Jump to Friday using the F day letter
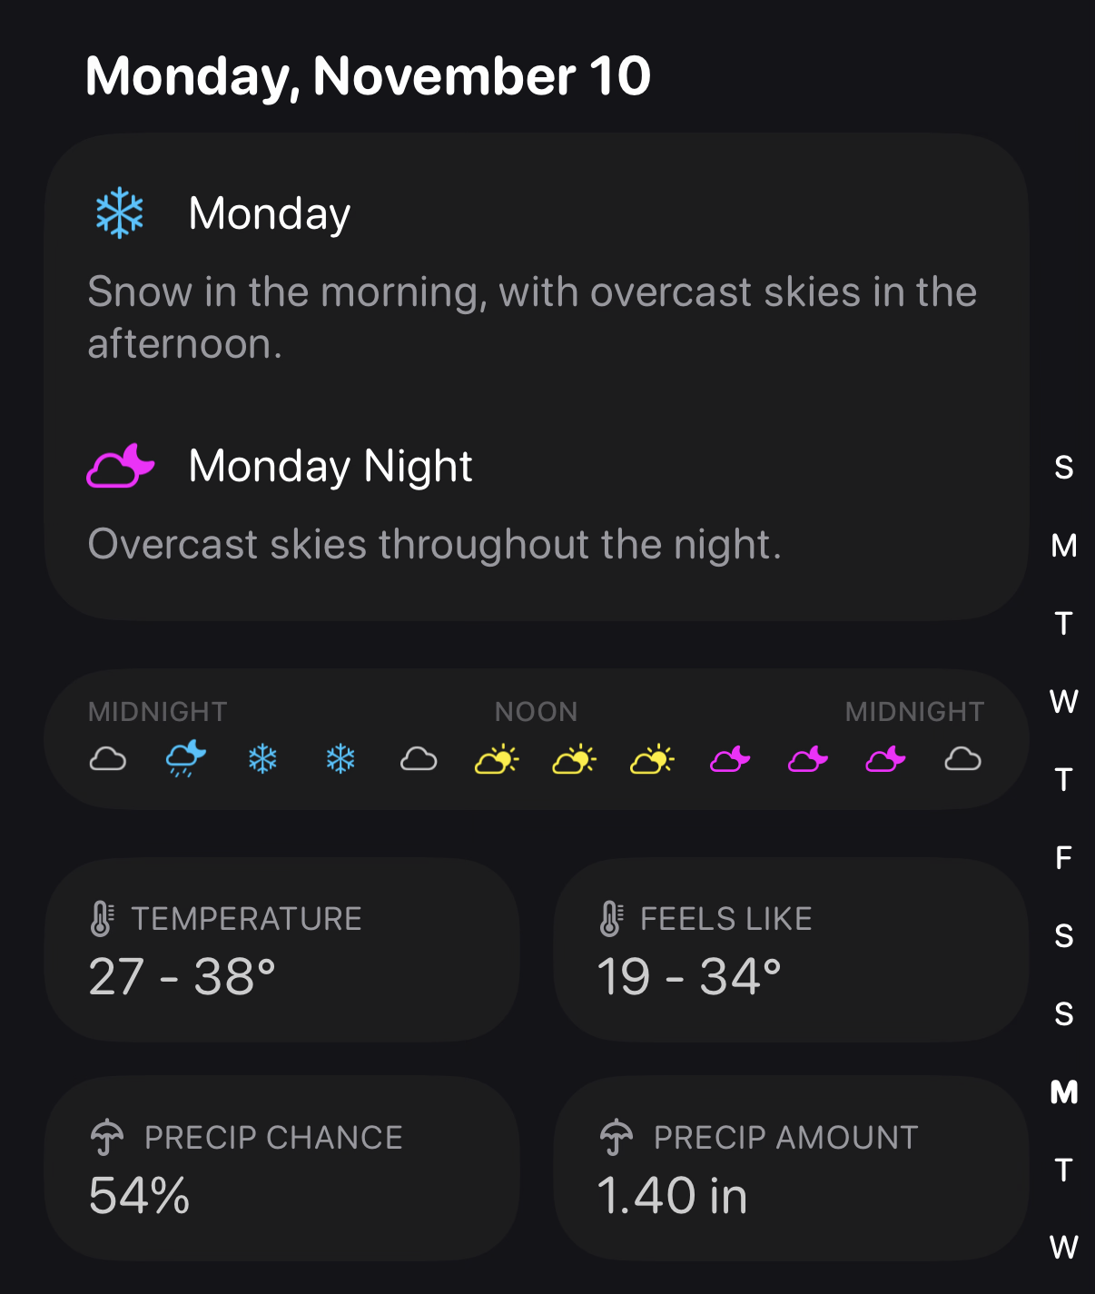Image resolution: width=1095 pixels, height=1294 pixels. point(1063,857)
